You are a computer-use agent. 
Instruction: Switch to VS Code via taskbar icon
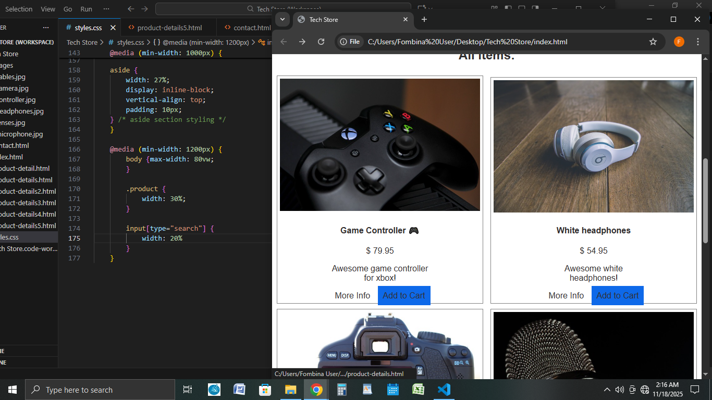click(x=444, y=390)
